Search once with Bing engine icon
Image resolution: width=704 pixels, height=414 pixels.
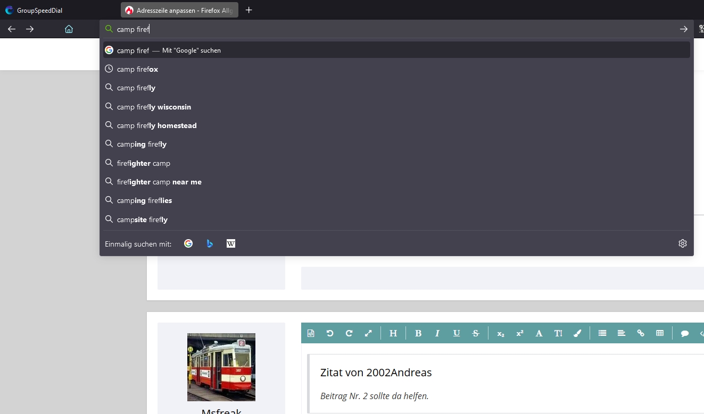coord(210,243)
